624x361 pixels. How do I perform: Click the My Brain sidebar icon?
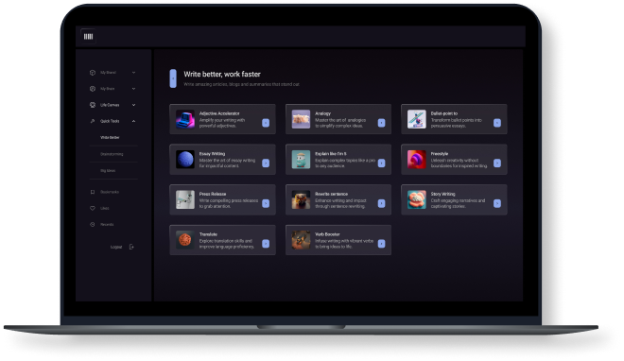click(93, 89)
